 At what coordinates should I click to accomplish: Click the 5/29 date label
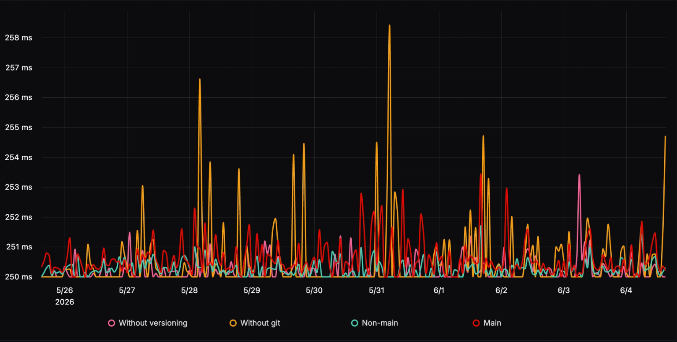pyautogui.click(x=252, y=291)
